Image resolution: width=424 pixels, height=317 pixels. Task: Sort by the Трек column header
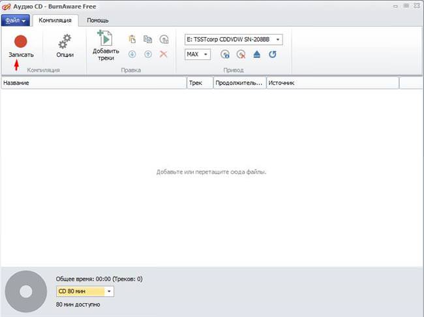point(200,83)
